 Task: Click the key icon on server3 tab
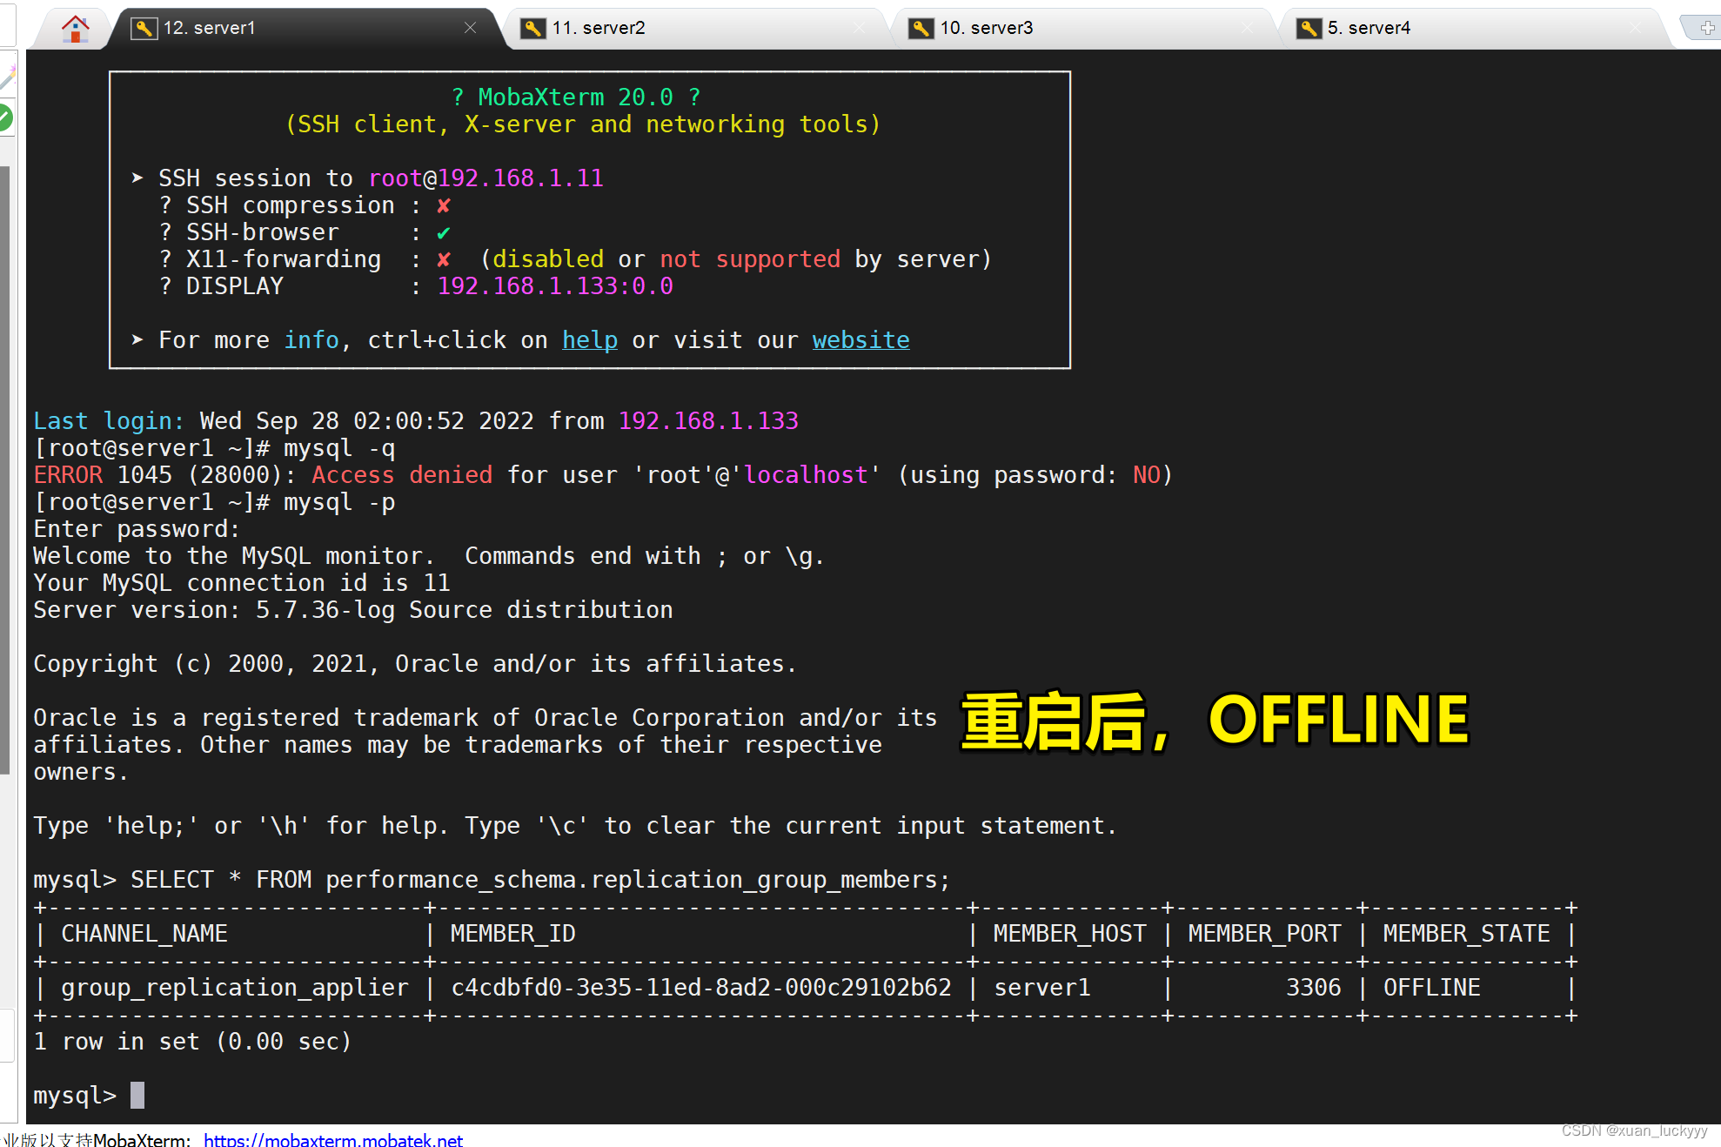(x=921, y=29)
